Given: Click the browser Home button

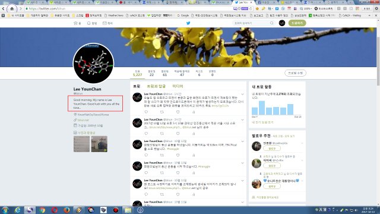Looking at the screenshot, I should click(12, 8).
